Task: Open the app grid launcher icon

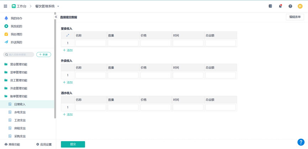Action: (x=5, y=6)
